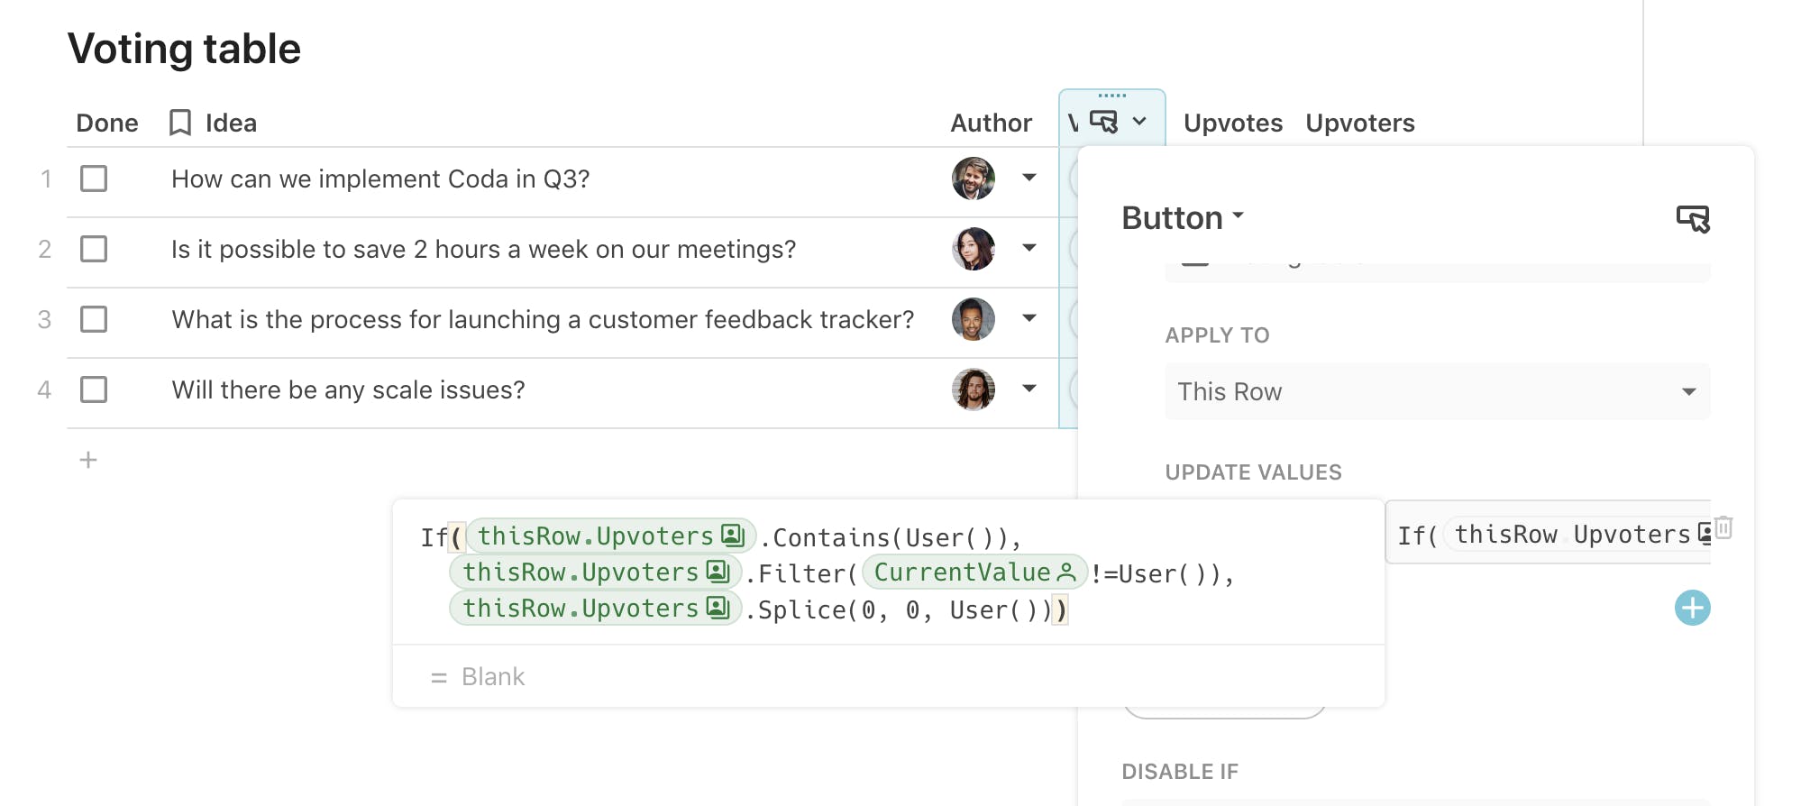Expand the Button column type dropdown
The width and height of the screenshot is (1801, 806).
point(1183,218)
